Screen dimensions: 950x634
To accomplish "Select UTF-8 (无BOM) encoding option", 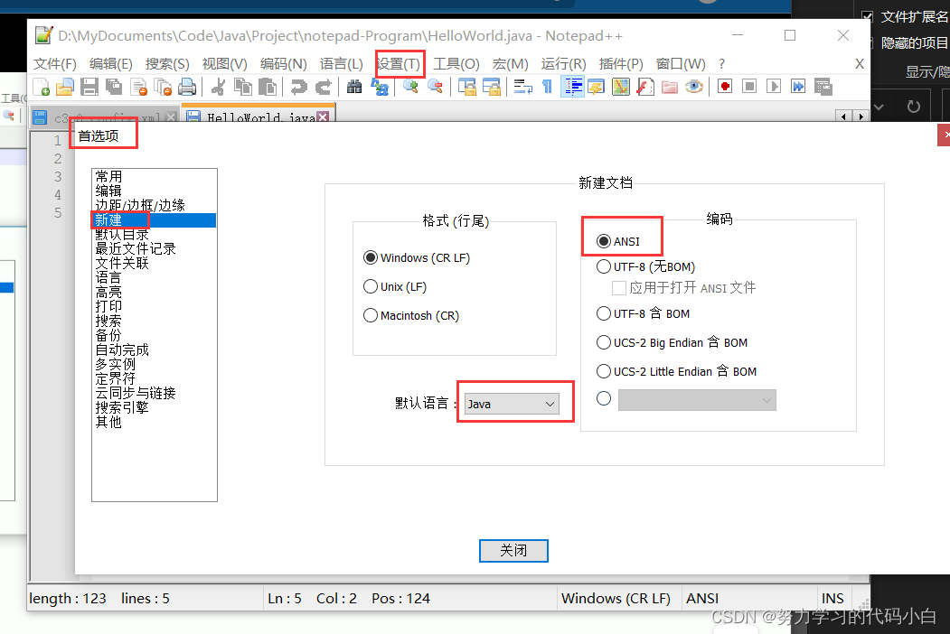I will pyautogui.click(x=646, y=267).
